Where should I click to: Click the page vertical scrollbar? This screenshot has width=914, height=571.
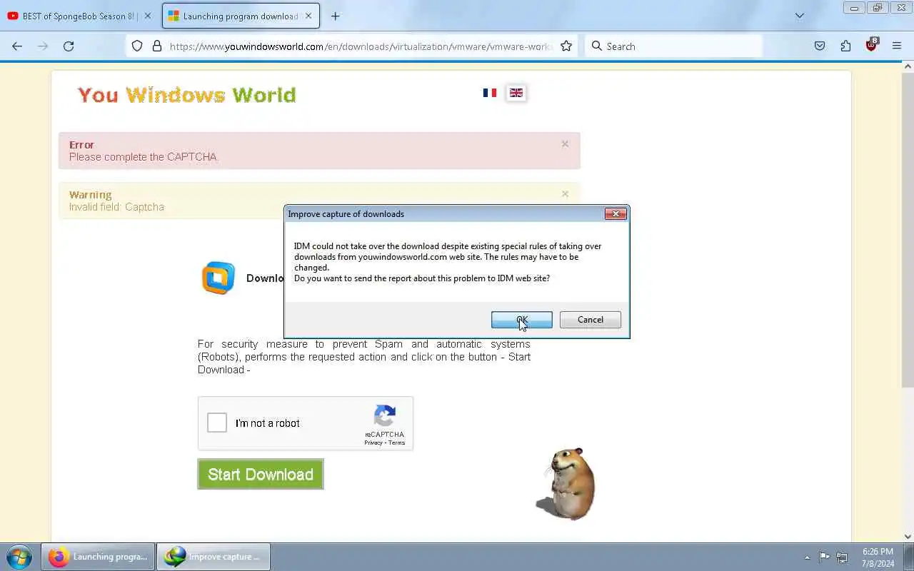(908, 228)
